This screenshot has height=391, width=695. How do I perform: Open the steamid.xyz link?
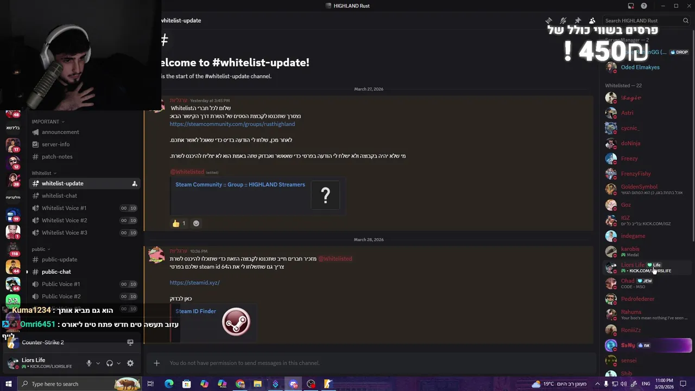click(x=194, y=283)
